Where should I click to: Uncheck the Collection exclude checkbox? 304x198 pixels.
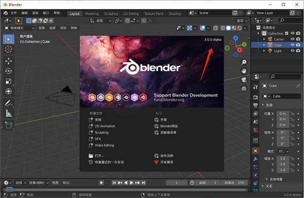coord(287,33)
